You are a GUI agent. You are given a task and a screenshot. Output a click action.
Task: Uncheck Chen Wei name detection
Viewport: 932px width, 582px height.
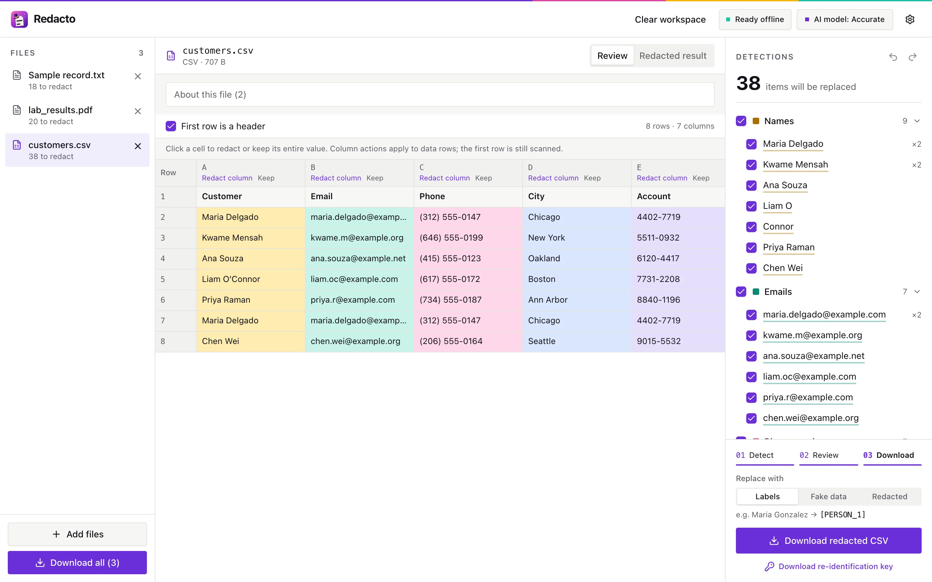pyautogui.click(x=751, y=268)
